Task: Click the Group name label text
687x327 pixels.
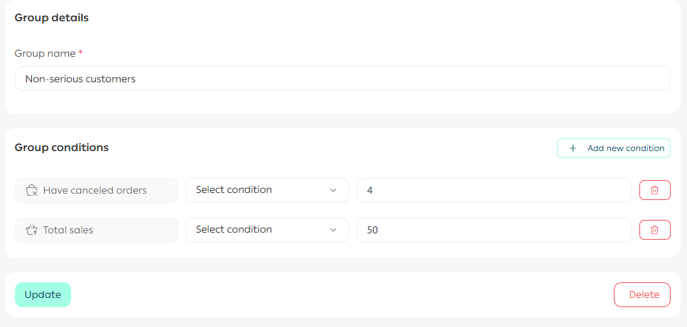Action: point(45,53)
